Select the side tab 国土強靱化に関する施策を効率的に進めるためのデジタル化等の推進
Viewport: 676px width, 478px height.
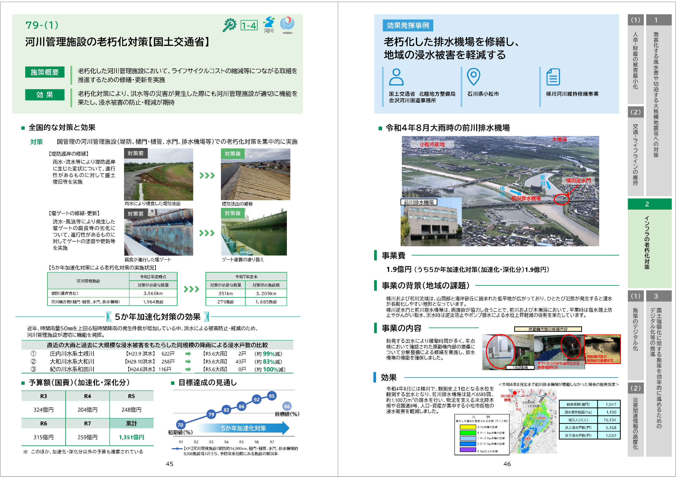click(x=659, y=374)
